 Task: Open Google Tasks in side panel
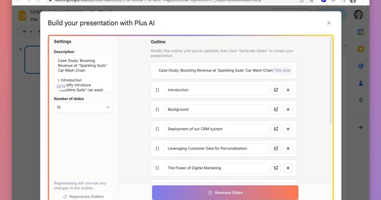coord(361,66)
